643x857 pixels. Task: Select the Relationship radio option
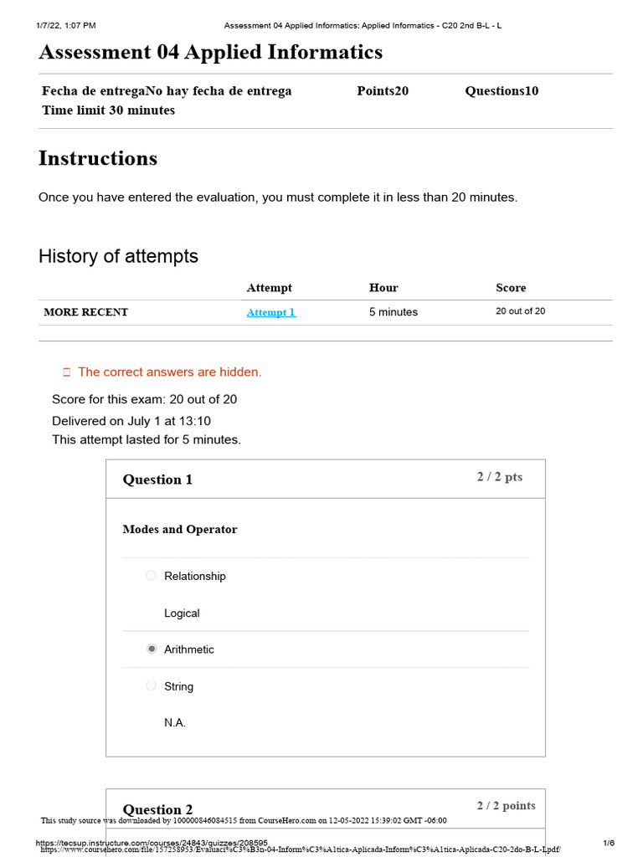[x=152, y=576]
